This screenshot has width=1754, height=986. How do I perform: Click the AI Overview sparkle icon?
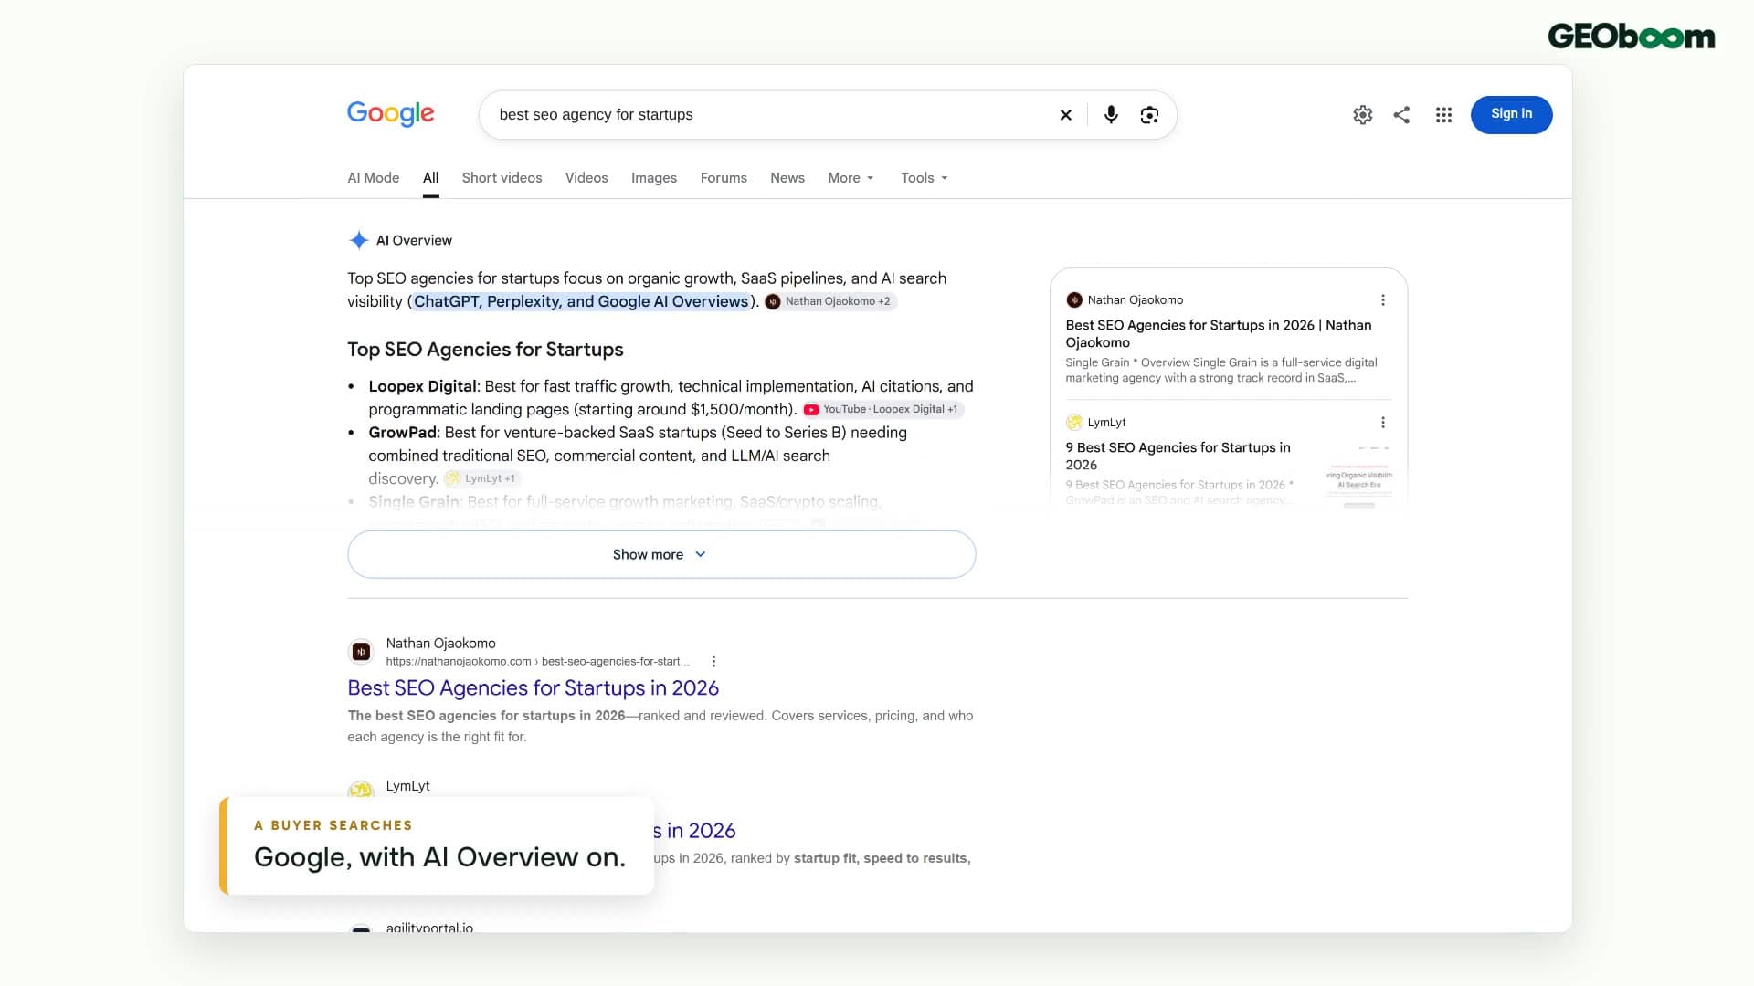pyautogui.click(x=359, y=240)
